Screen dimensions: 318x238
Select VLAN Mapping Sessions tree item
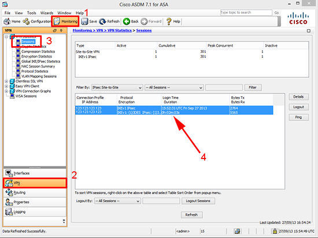click(39, 76)
